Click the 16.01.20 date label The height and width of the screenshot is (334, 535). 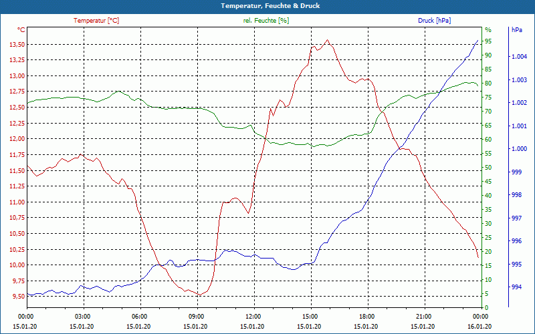(x=479, y=327)
